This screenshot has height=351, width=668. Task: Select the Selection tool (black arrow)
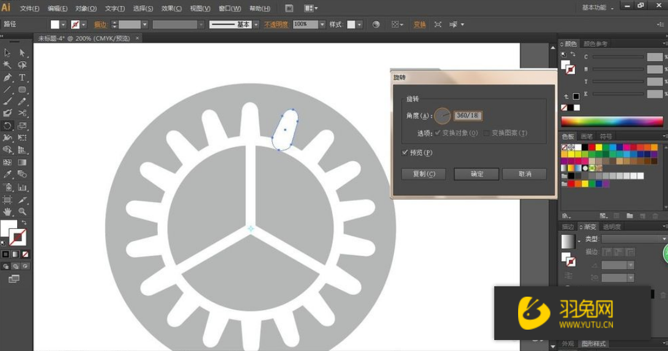7,52
